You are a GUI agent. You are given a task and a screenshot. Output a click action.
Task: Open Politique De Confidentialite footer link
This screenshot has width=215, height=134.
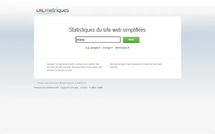[x=46, y=88]
